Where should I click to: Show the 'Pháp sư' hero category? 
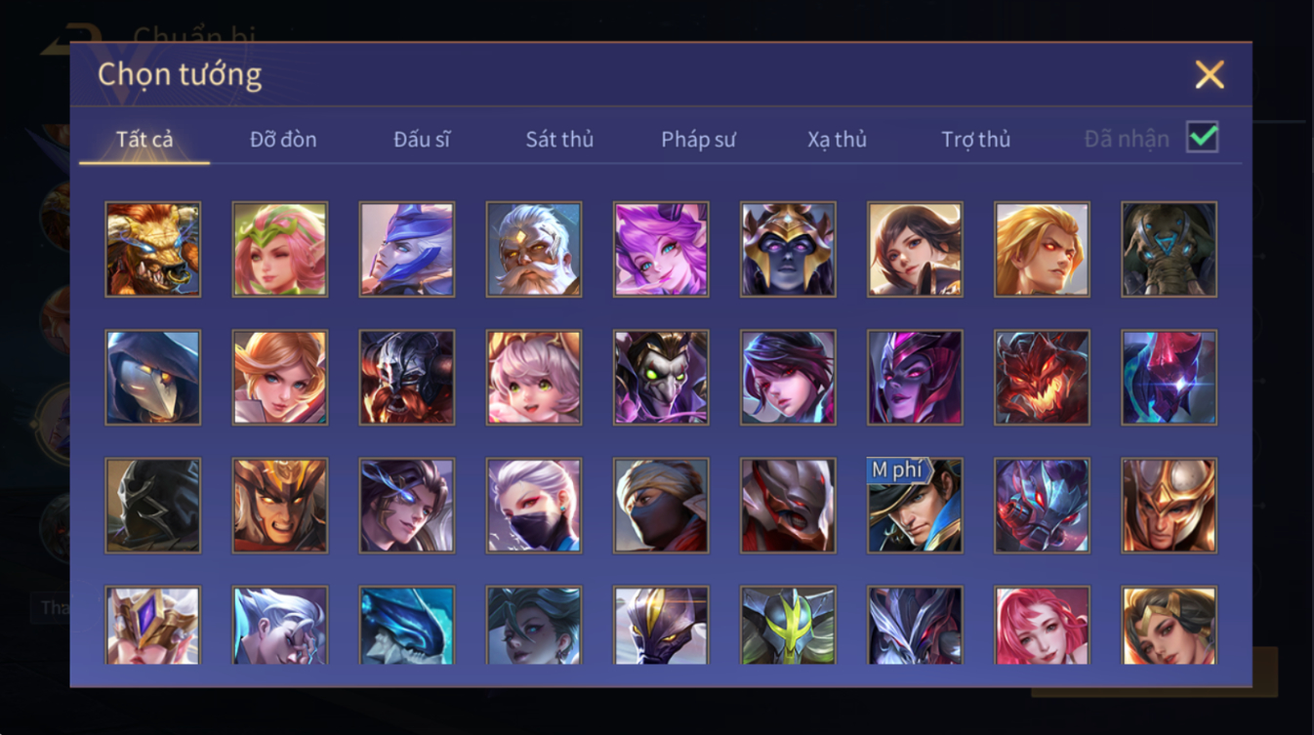[x=698, y=140]
